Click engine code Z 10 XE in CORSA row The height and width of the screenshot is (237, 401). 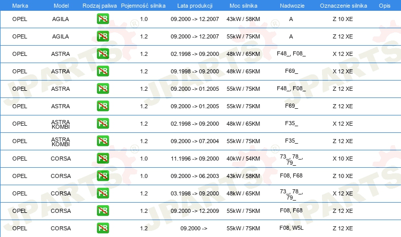pos(343,176)
